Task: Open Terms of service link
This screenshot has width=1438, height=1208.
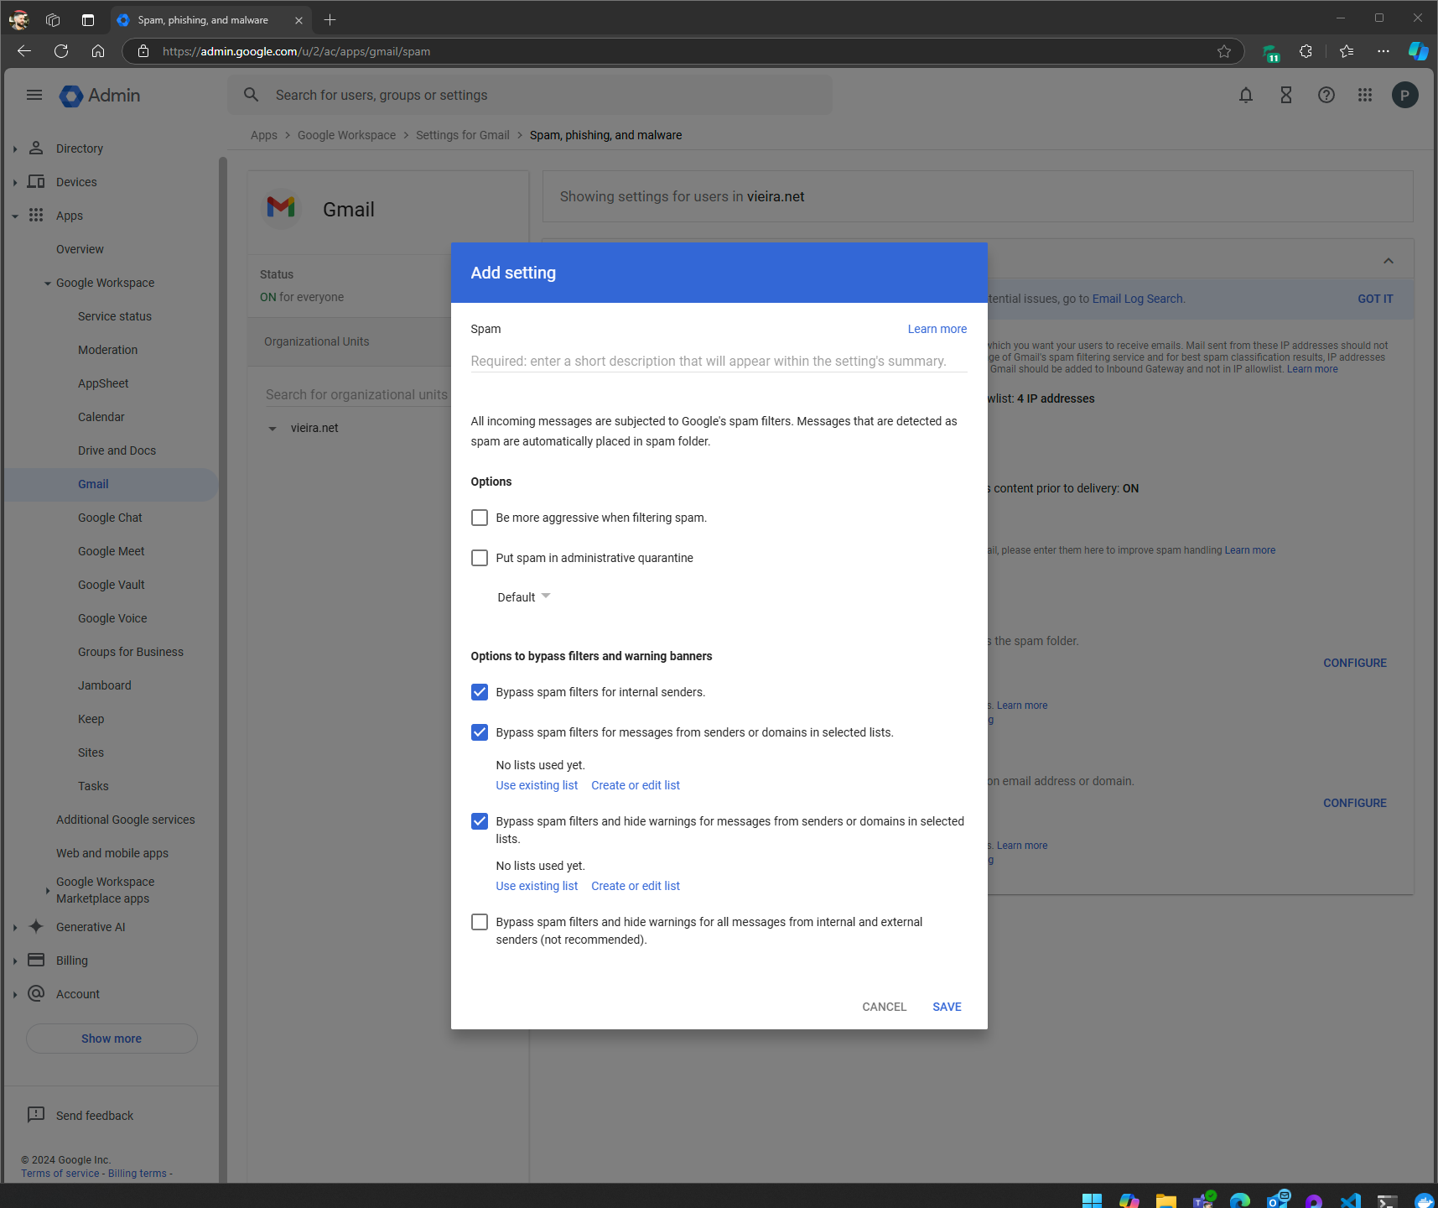Action: pos(60,1174)
